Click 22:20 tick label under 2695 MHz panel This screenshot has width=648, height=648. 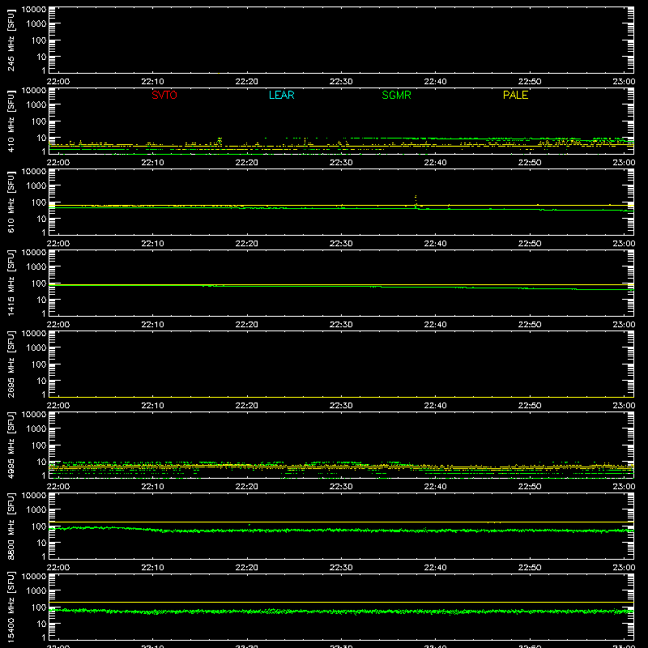pyautogui.click(x=247, y=406)
